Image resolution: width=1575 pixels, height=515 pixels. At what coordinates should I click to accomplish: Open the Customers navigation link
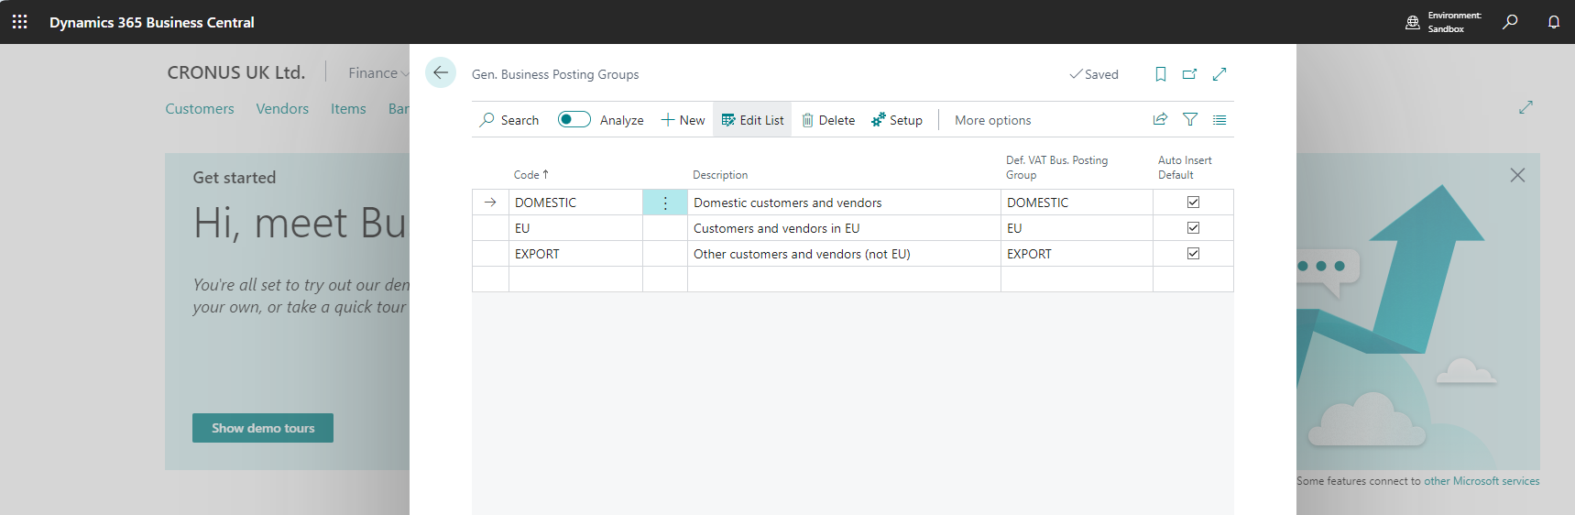point(200,108)
